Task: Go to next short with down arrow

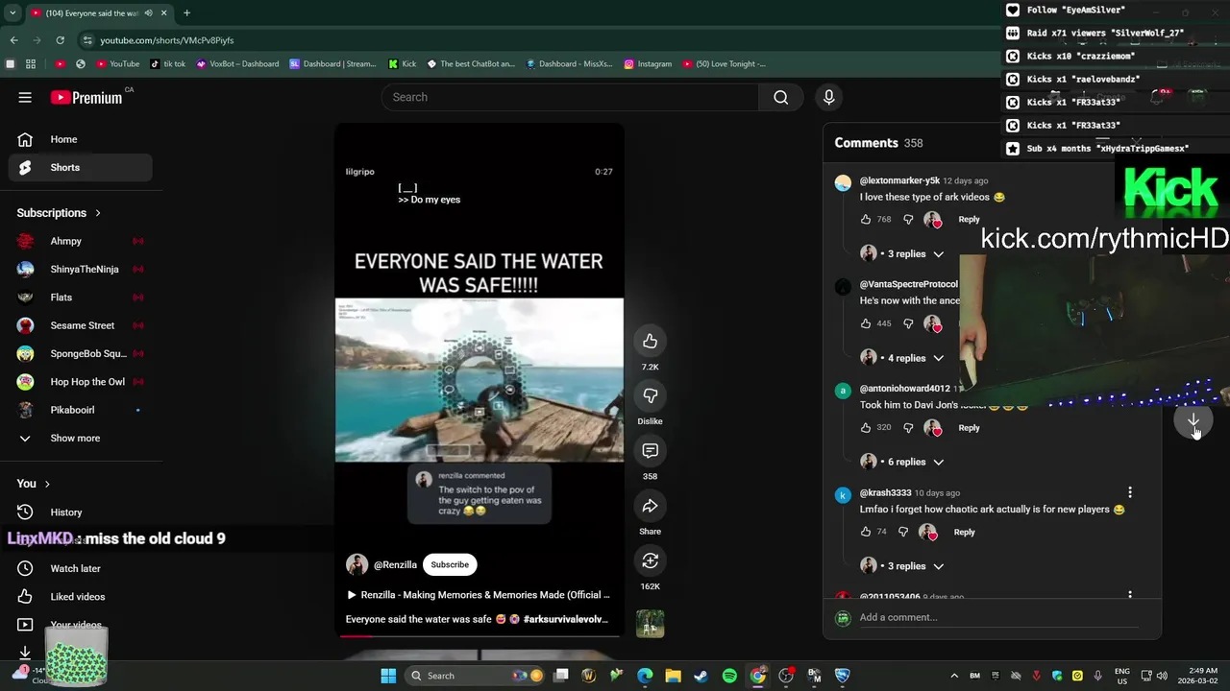Action: coord(1193,419)
